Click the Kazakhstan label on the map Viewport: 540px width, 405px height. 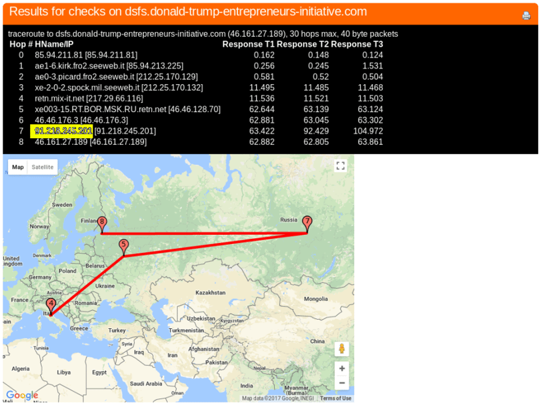pos(211,293)
